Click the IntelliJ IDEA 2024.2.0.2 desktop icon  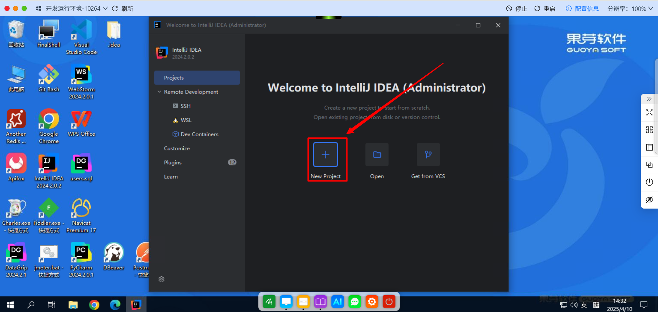pos(49,171)
